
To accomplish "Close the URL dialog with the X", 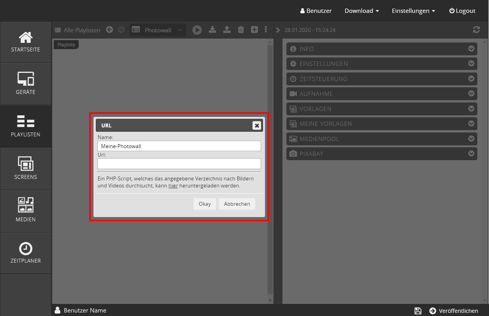I will [x=257, y=125].
